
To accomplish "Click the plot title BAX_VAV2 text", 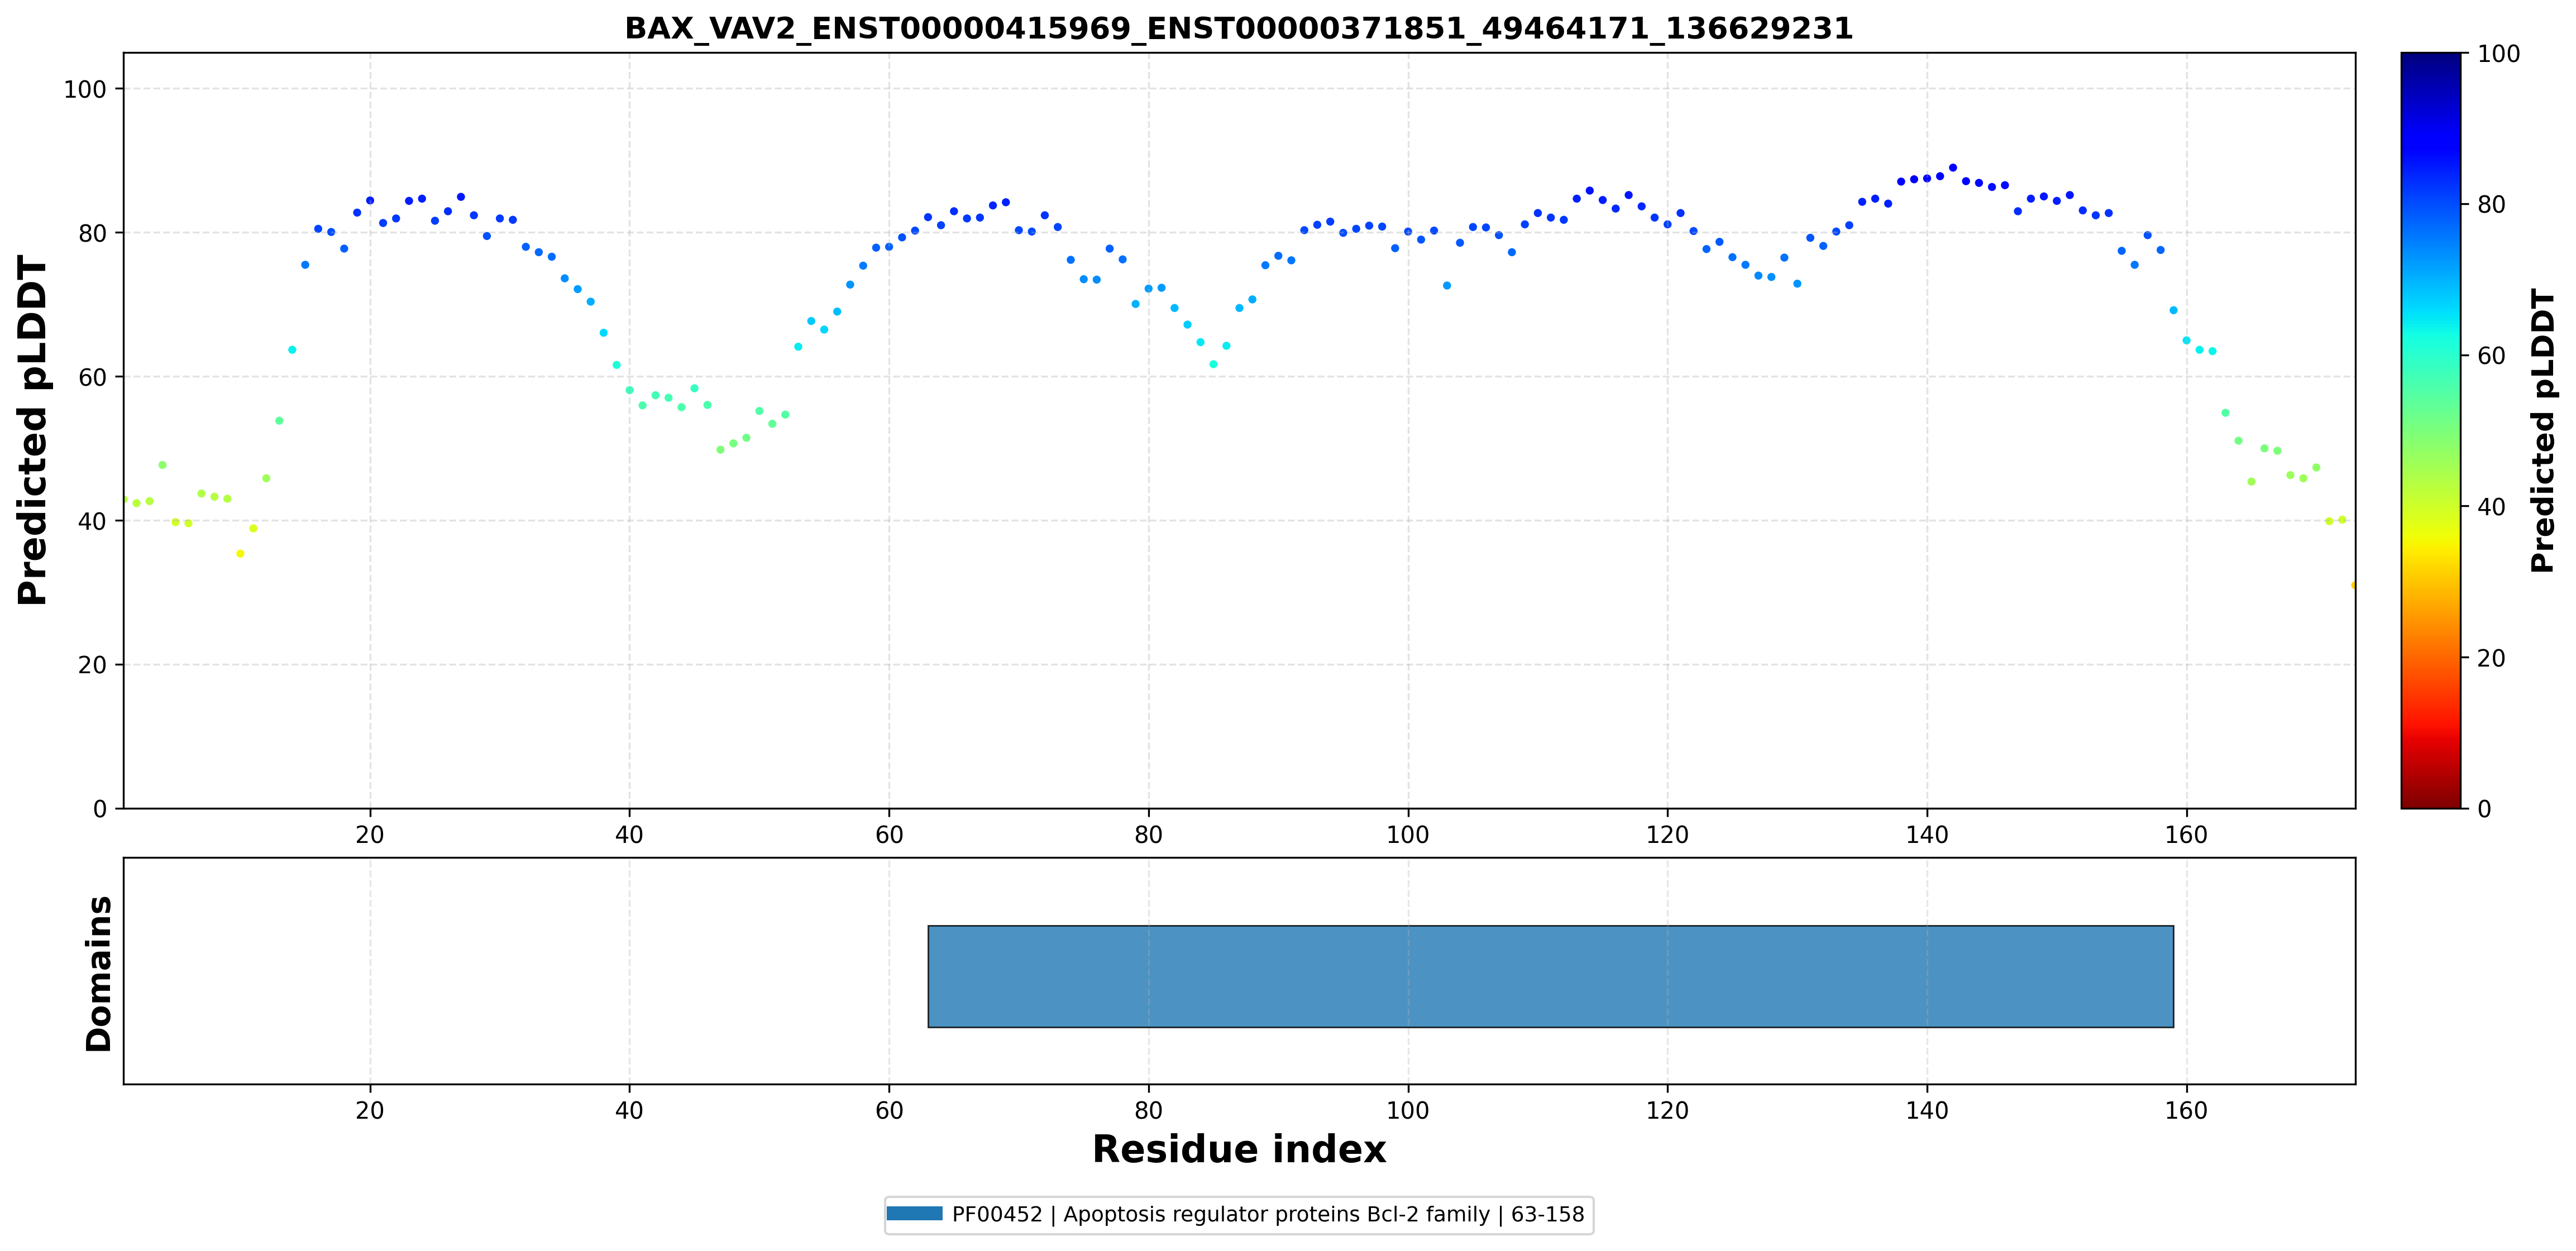I will tap(1239, 28).
